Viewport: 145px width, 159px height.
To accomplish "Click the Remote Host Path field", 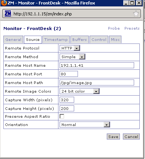I will 97,82.
